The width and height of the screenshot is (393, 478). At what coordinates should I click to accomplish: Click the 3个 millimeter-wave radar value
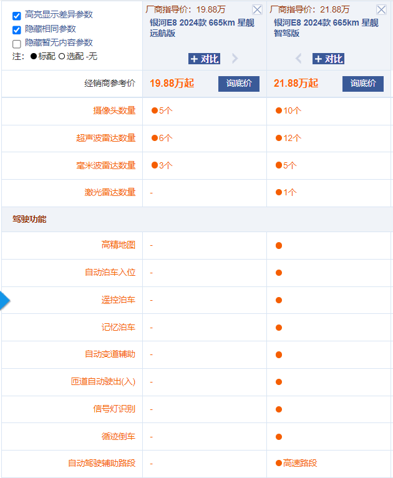(162, 165)
